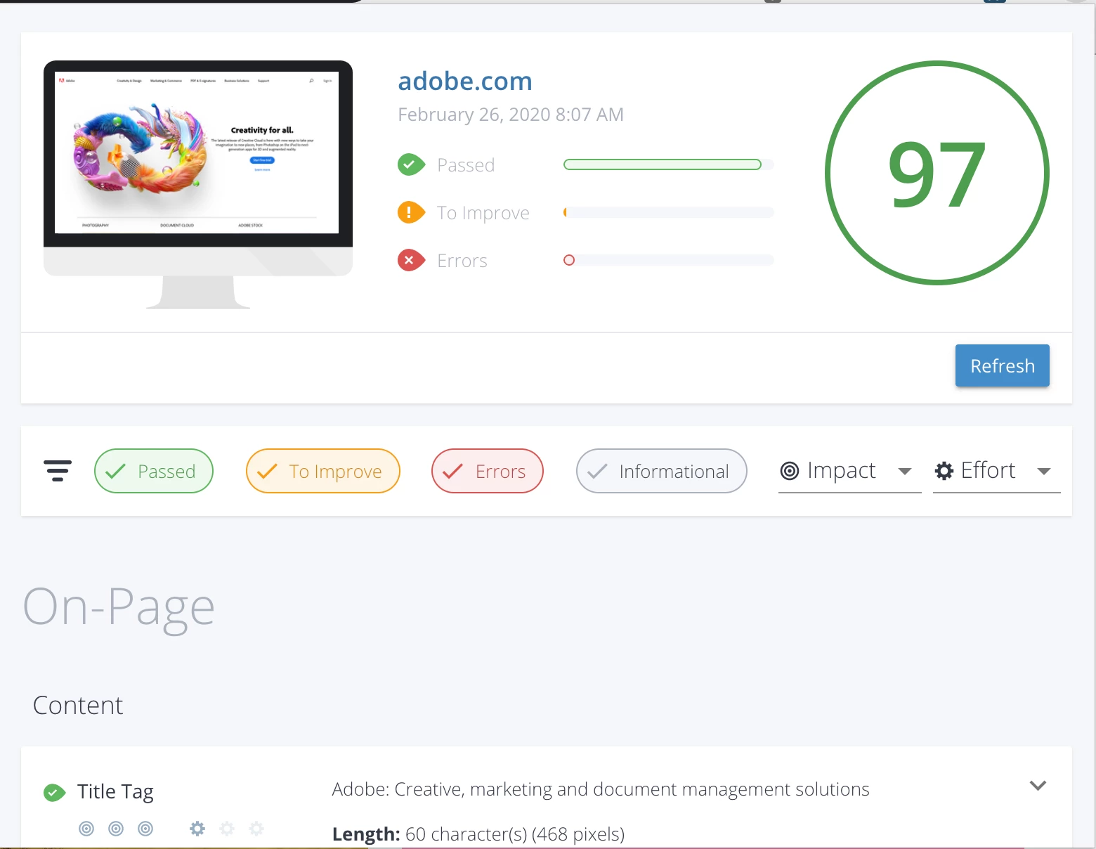The width and height of the screenshot is (1096, 849).
Task: Open the filter lines icon
Action: pos(58,471)
